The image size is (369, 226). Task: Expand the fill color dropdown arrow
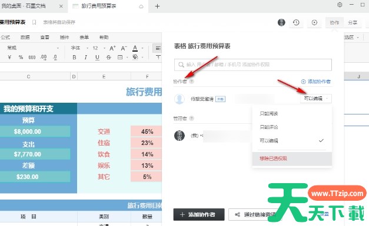(142, 58)
